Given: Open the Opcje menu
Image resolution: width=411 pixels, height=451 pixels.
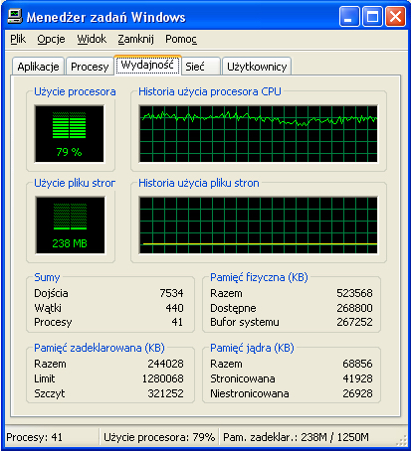Looking at the screenshot, I should point(51,39).
